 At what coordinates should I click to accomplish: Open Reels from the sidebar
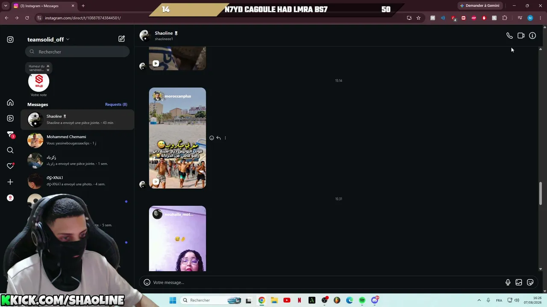point(10,118)
